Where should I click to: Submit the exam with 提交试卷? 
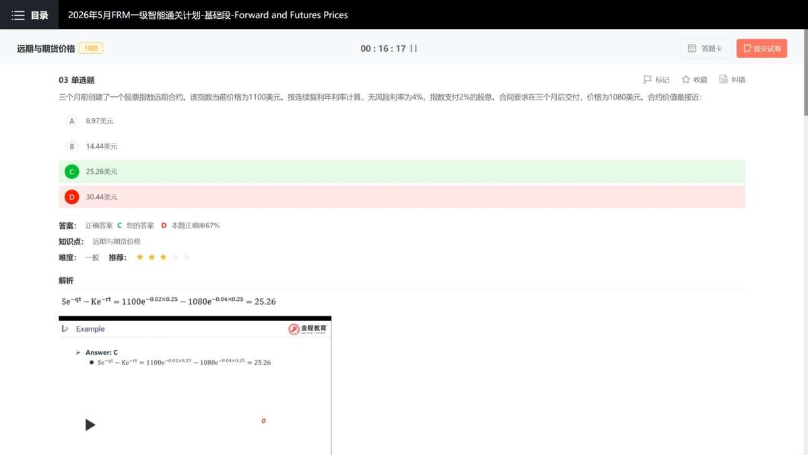[x=762, y=48]
